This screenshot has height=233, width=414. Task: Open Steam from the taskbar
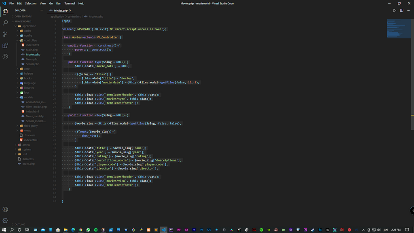(x=313, y=230)
